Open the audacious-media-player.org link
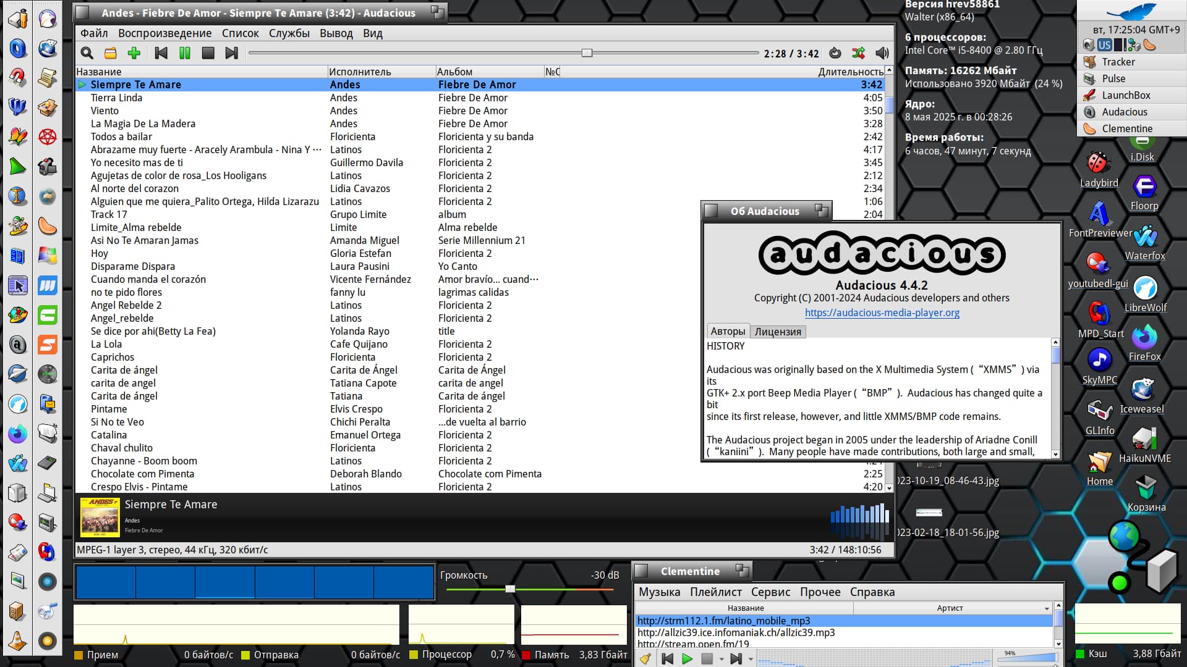The width and height of the screenshot is (1187, 667). [x=882, y=313]
